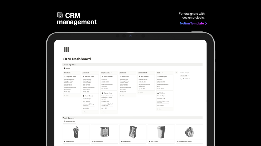This screenshot has height=146, width=261.
Task: Add new card under Qualified lead column
Action: point(141,93)
